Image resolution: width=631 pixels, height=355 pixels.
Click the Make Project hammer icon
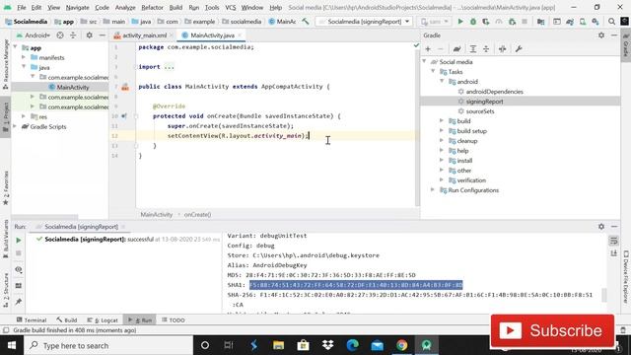pos(306,22)
